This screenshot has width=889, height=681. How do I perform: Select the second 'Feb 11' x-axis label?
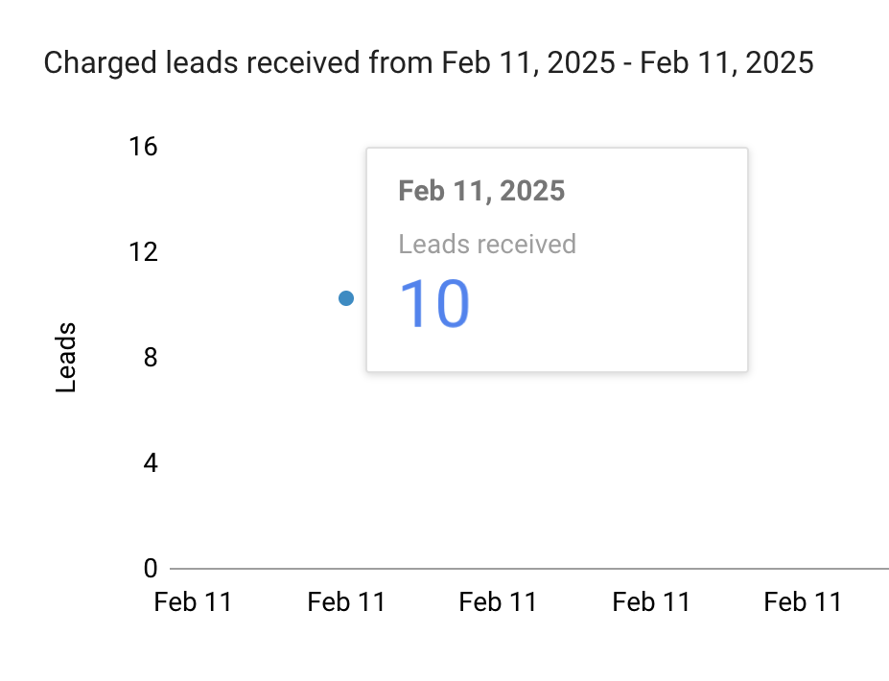click(346, 602)
